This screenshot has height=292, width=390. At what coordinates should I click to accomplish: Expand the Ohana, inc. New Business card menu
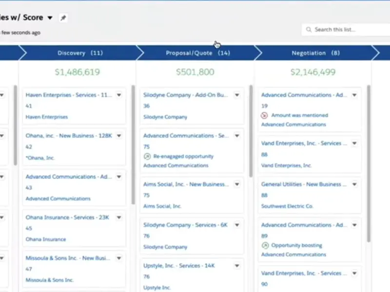tap(119, 136)
